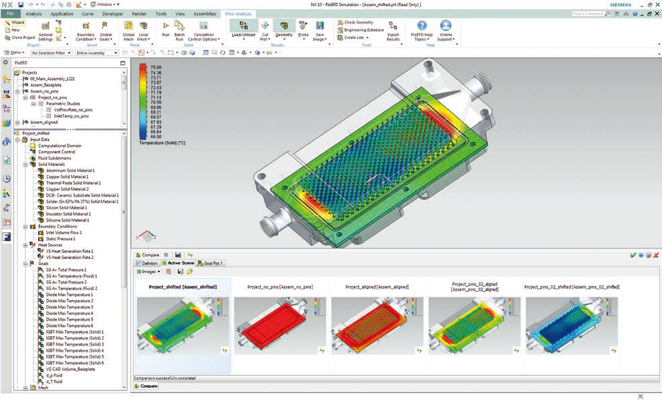This screenshot has width=662, height=400.
Task: Select Project_no_pins thumbnail
Action: click(x=280, y=326)
